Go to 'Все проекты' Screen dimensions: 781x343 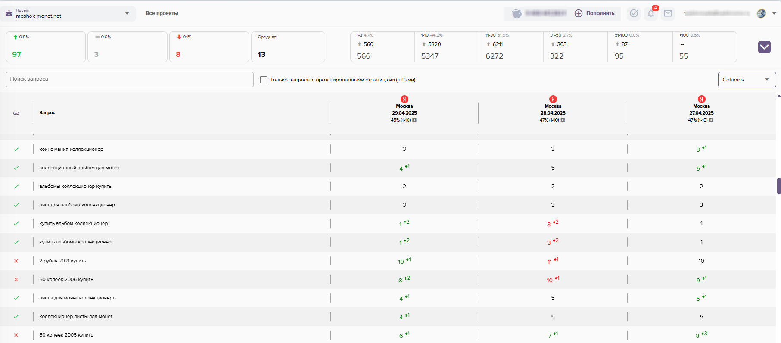tap(162, 14)
